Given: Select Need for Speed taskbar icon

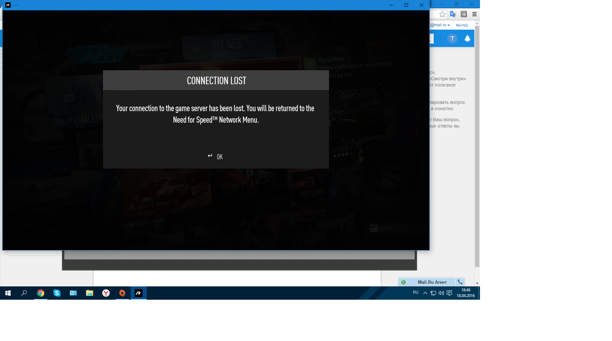Looking at the screenshot, I should coord(139,293).
